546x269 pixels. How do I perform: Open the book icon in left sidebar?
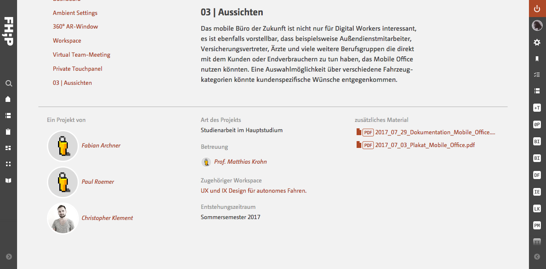point(8,181)
